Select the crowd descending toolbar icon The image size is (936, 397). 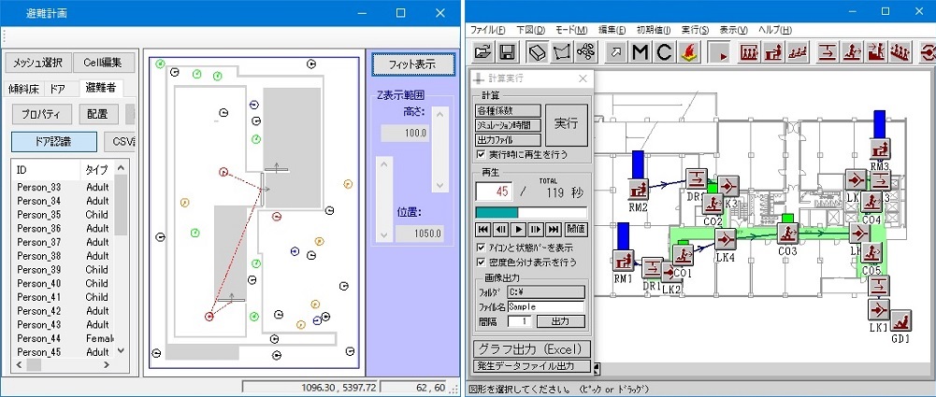click(x=900, y=52)
